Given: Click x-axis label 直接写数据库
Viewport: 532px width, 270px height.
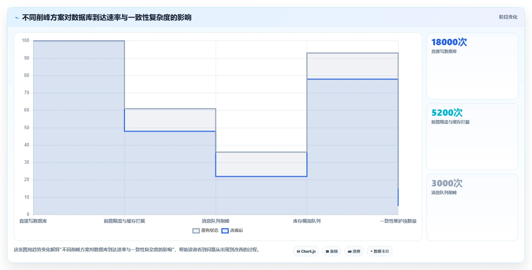Looking at the screenshot, I should pos(33,221).
